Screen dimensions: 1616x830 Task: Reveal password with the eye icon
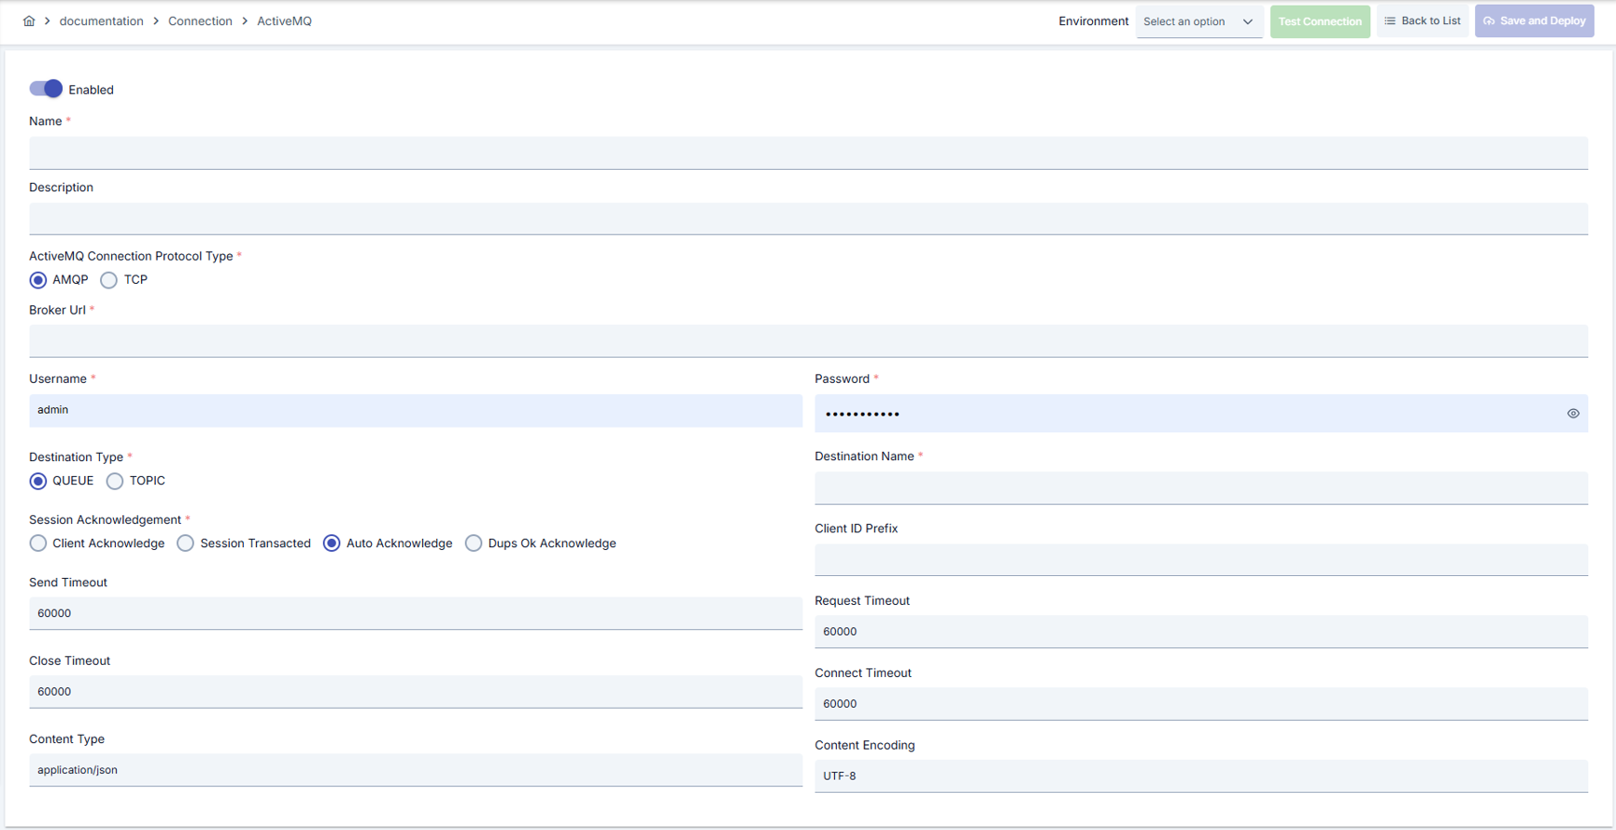[1573, 414]
